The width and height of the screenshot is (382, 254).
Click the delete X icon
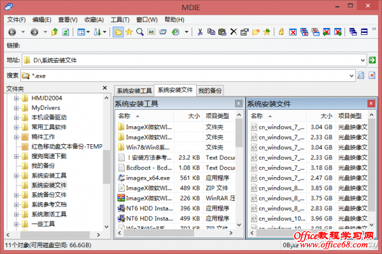coord(234,32)
